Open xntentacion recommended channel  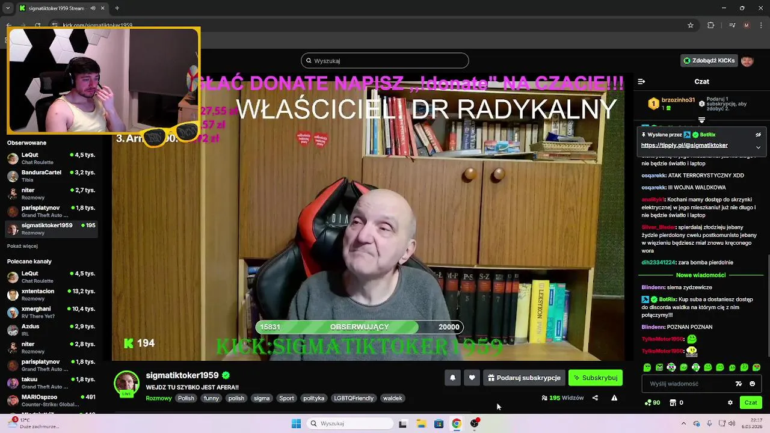click(51, 295)
